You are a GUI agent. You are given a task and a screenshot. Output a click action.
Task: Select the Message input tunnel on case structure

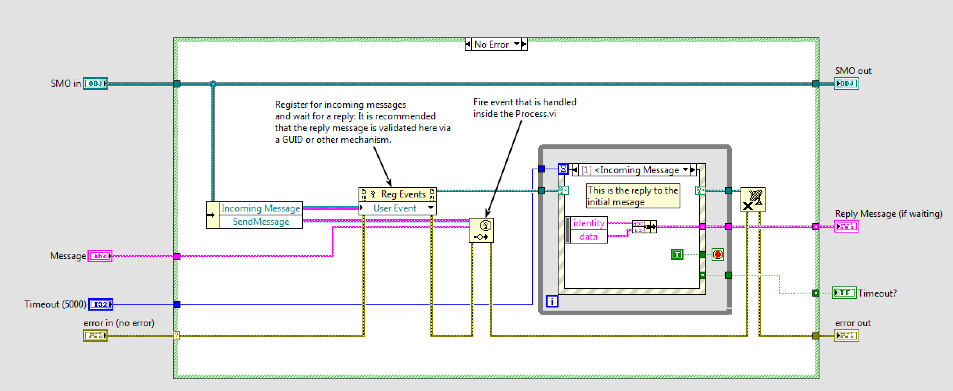pos(177,256)
